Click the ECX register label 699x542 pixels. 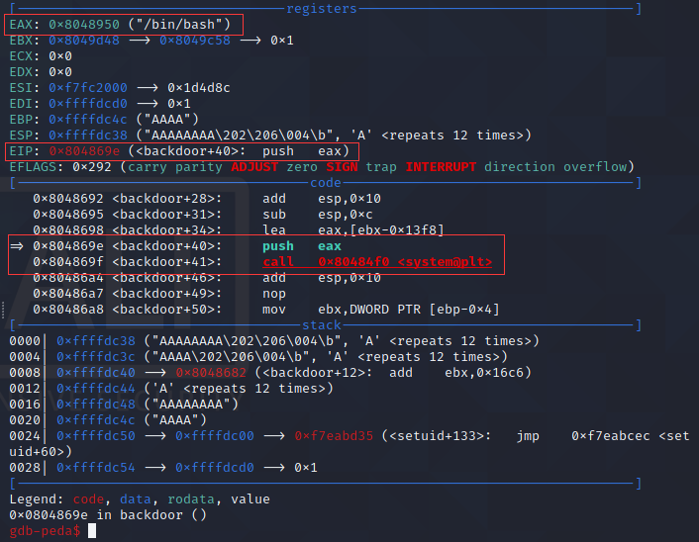point(21,56)
